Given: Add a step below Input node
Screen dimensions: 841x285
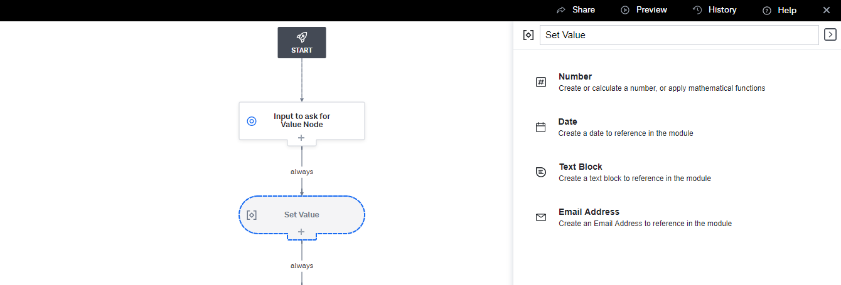Looking at the screenshot, I should pyautogui.click(x=301, y=138).
